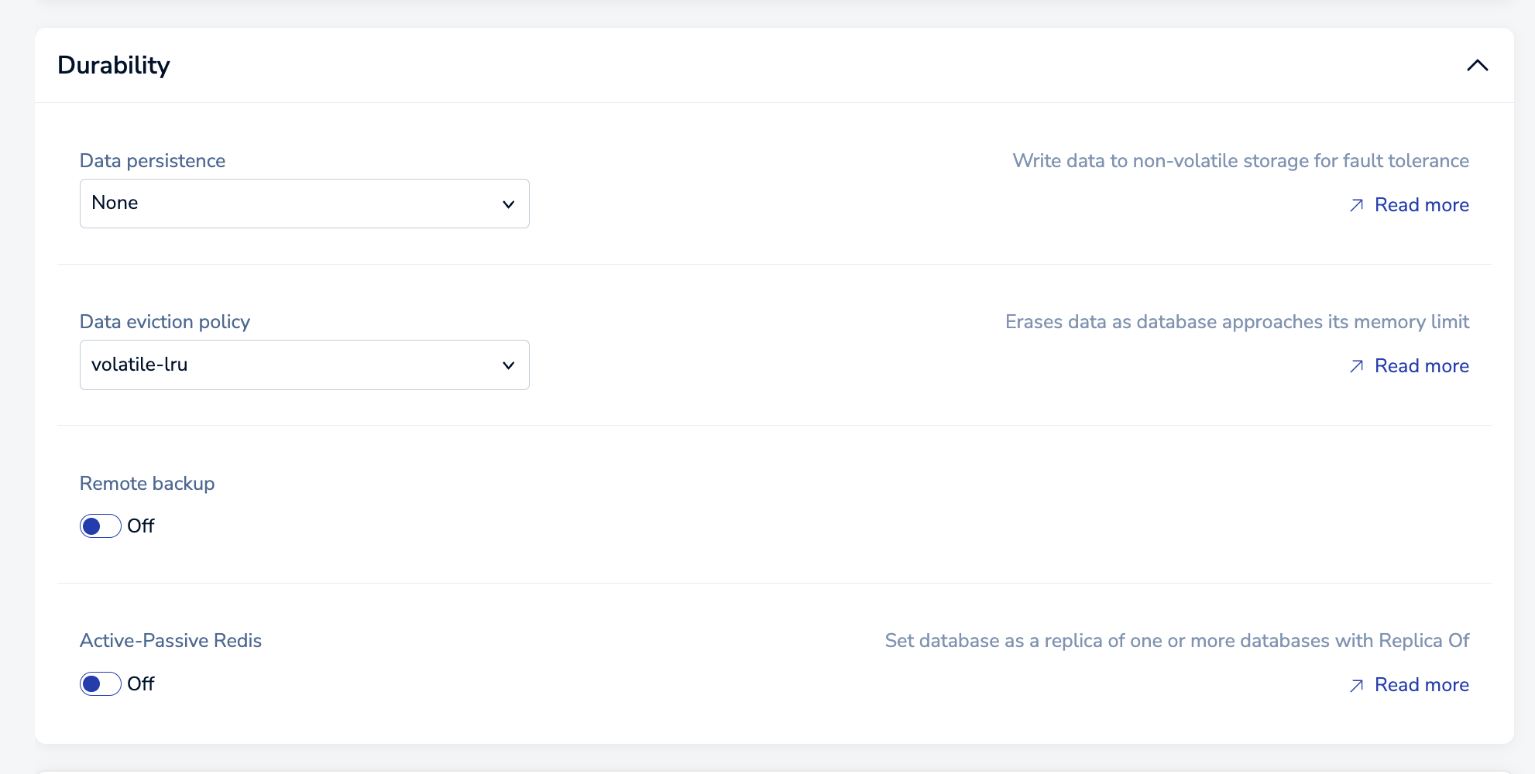
Task: Open the Data persistence dropdown
Action: click(x=304, y=204)
